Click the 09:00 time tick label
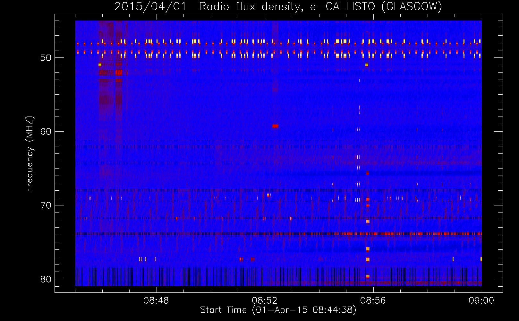This screenshot has width=519, height=321. click(x=481, y=301)
